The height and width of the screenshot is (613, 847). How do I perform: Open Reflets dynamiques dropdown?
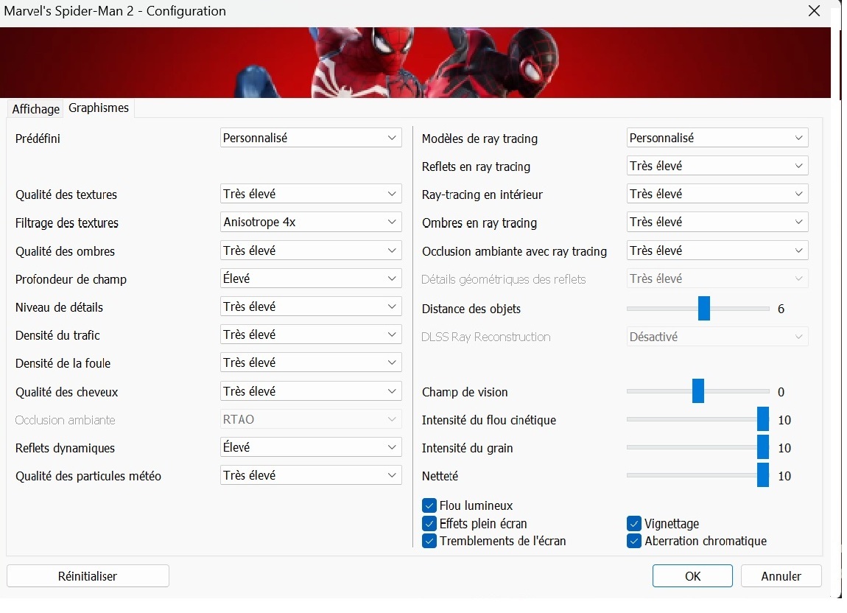[x=311, y=447]
